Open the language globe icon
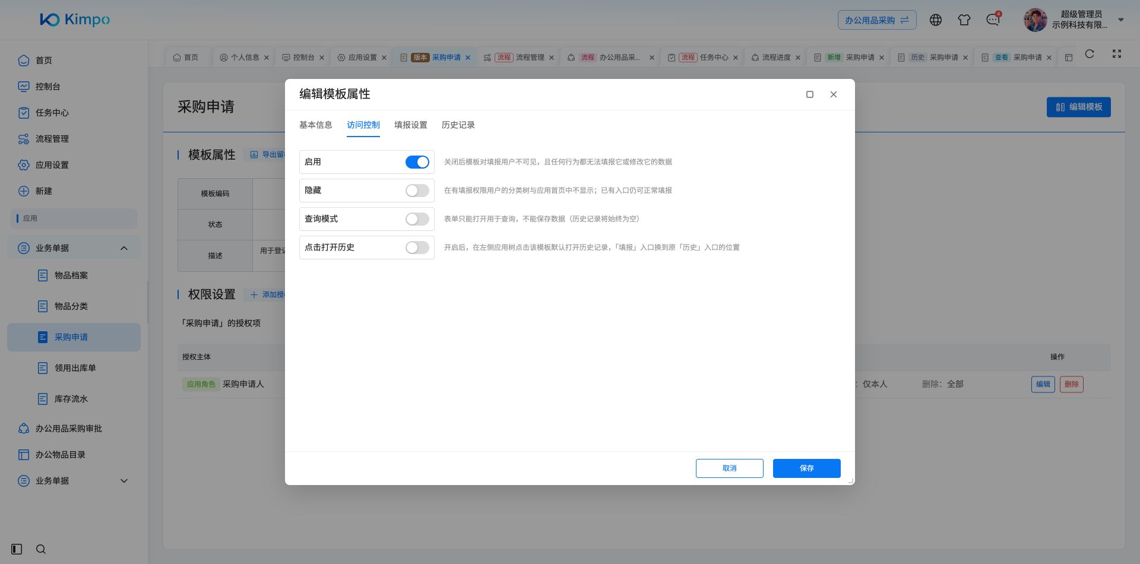This screenshot has width=1140, height=564. click(x=936, y=20)
